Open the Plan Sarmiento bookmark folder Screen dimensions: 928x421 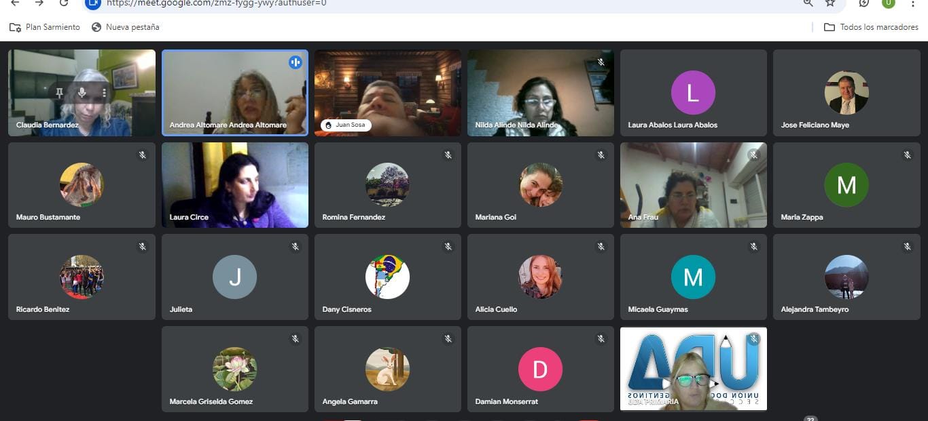(45, 27)
